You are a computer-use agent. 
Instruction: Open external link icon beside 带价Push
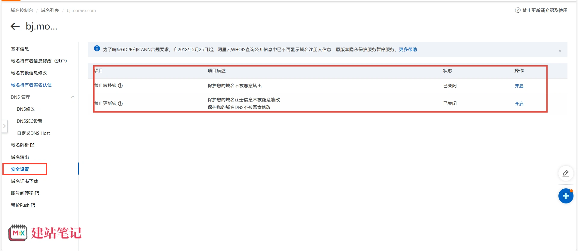click(x=33, y=205)
